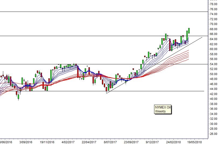
Task: Click the latest green candle near 68.00
Action: pos(189,31)
